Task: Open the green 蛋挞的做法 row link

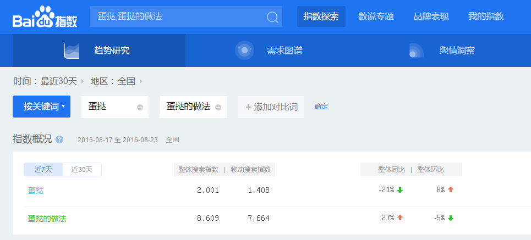Action: [47, 219]
